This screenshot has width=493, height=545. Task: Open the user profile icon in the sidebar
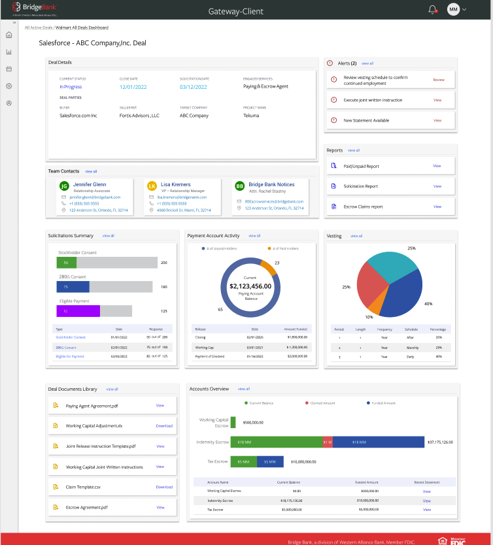[x=9, y=103]
